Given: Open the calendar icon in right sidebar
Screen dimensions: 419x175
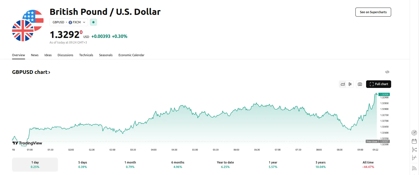Looking at the screenshot, I should coord(414,141).
